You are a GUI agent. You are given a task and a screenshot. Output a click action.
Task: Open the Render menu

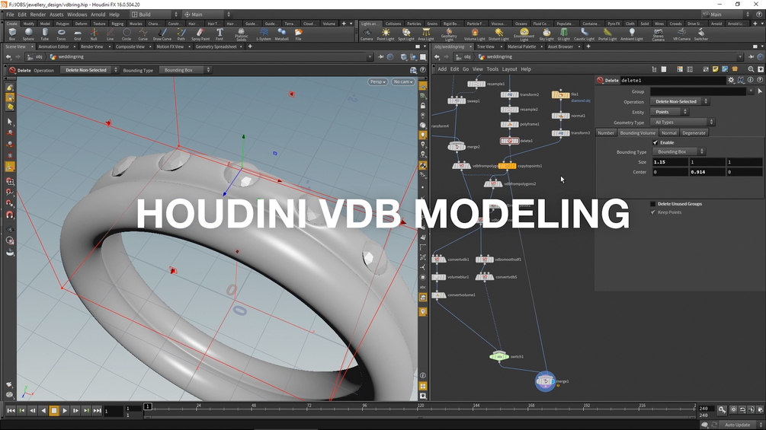[37, 14]
